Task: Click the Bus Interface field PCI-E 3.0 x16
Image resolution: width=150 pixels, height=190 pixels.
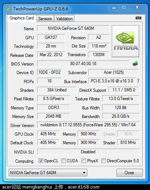Action: click(x=112, y=81)
